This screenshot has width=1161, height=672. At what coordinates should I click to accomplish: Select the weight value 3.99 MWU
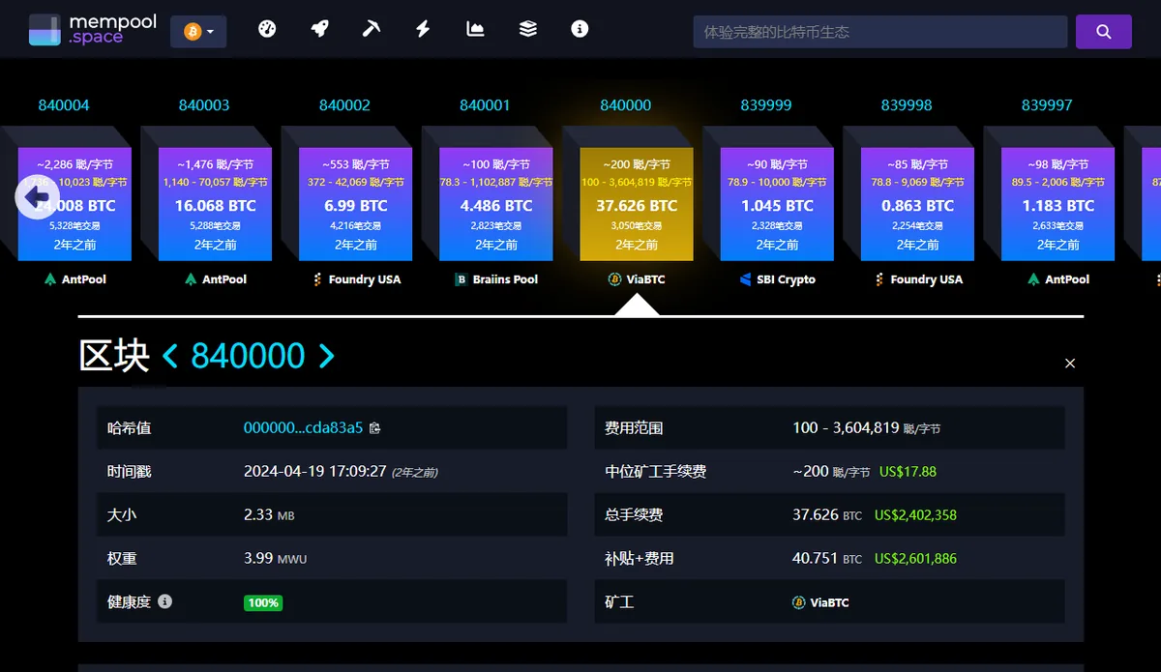pyautogui.click(x=274, y=559)
